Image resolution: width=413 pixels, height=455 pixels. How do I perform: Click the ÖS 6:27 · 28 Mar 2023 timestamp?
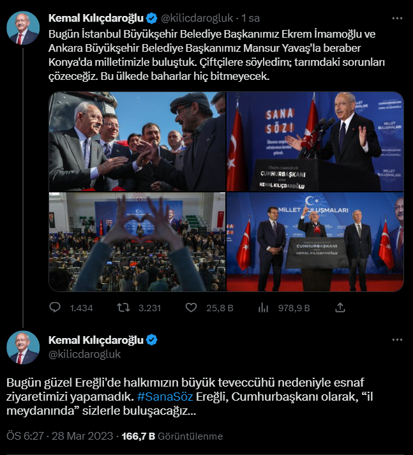(x=60, y=436)
